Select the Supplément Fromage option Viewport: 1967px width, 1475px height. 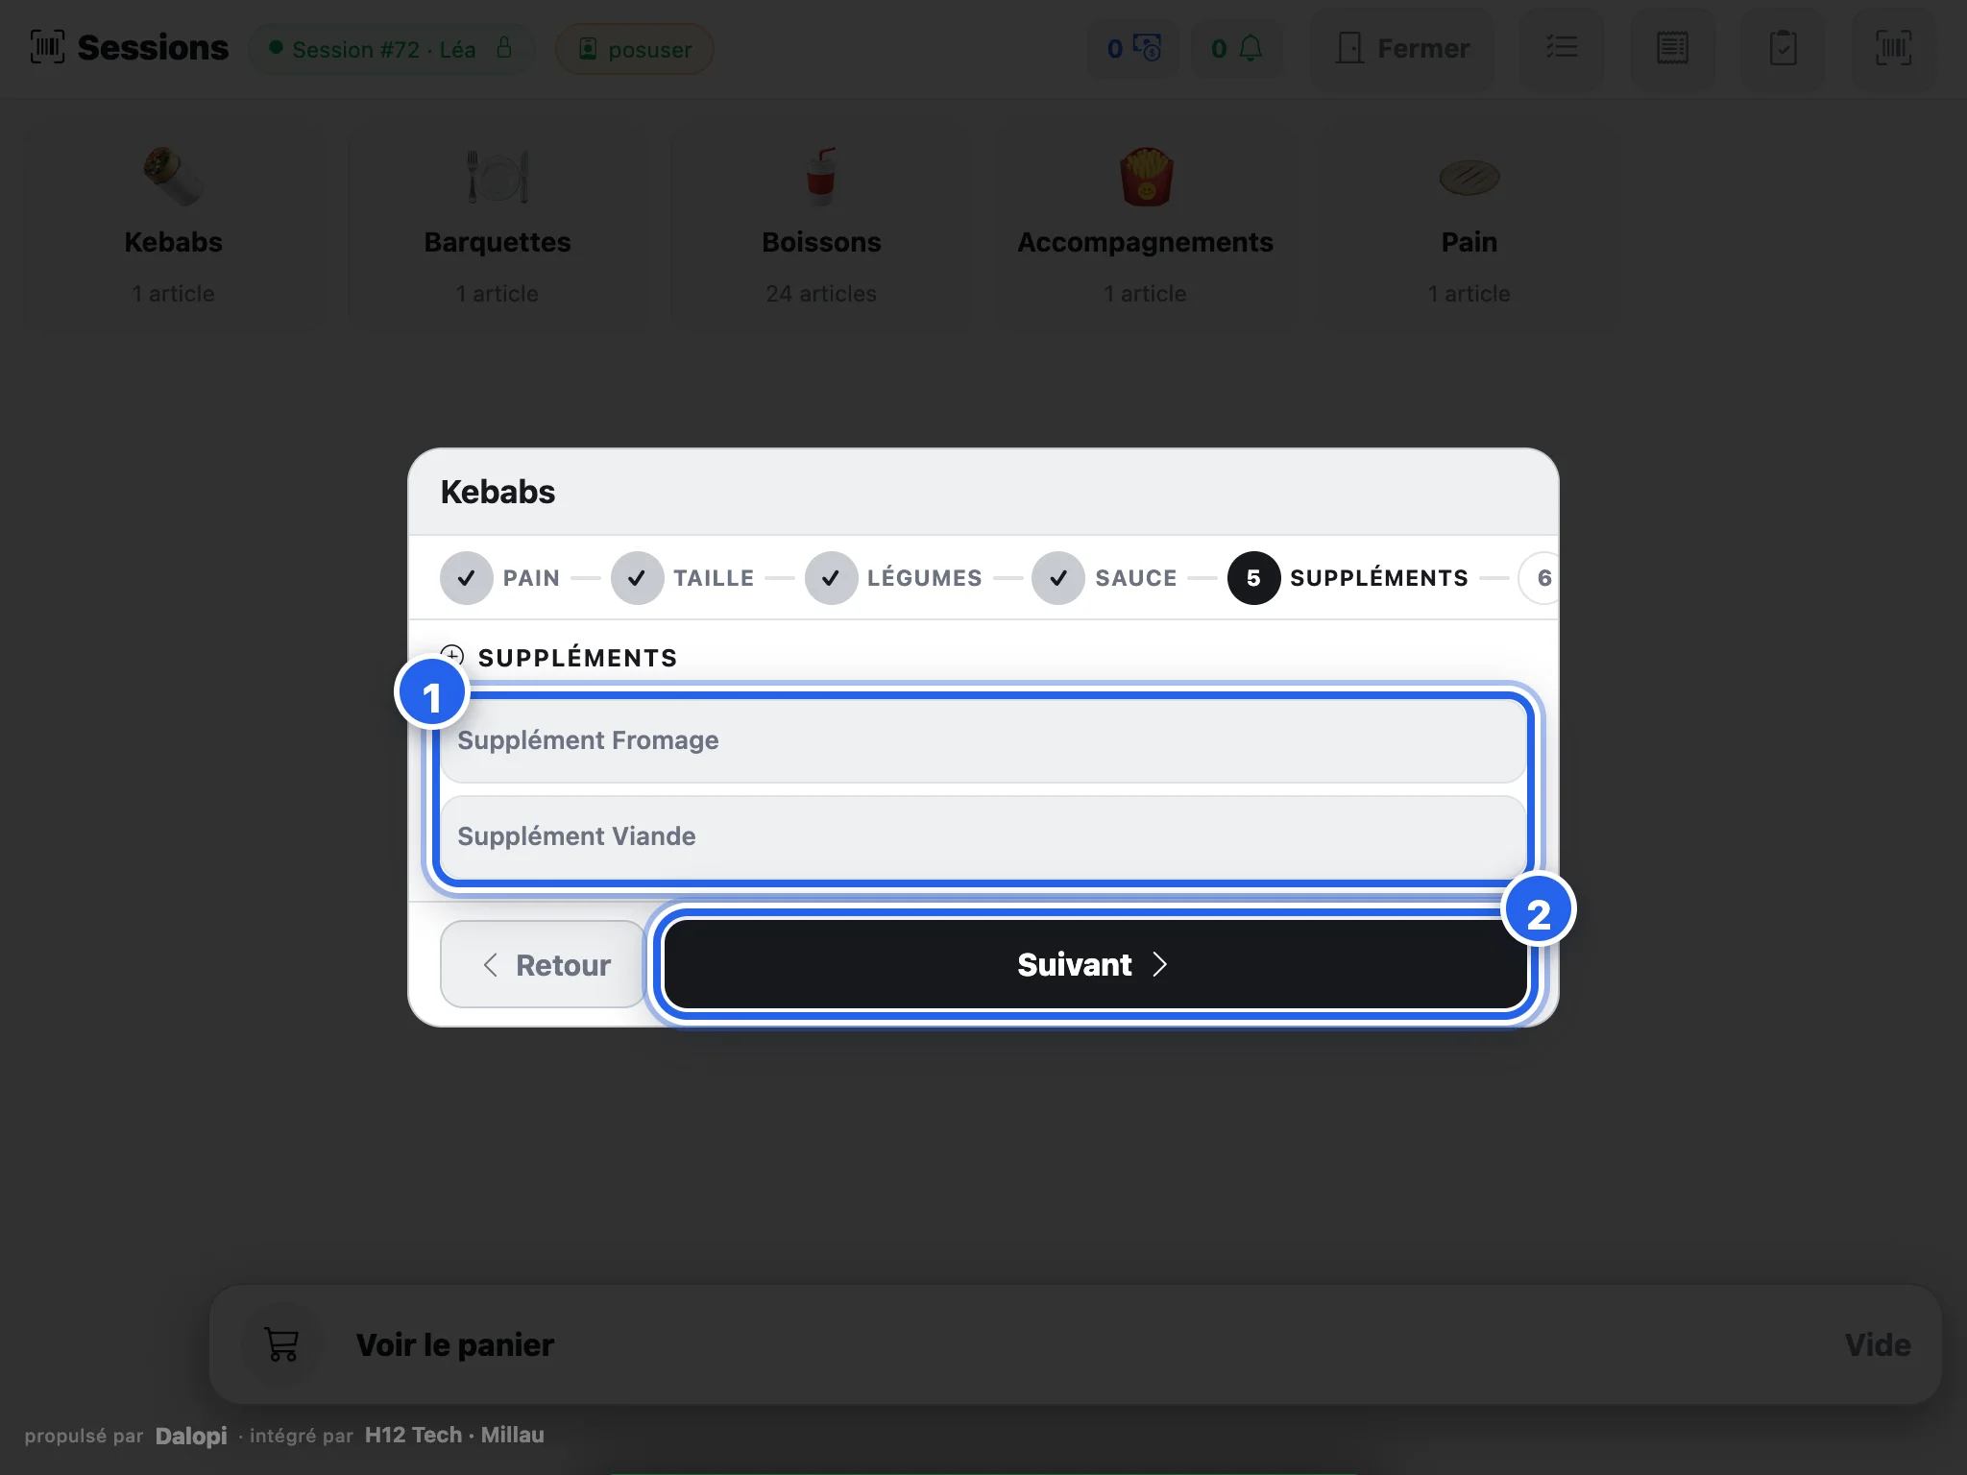tap(983, 740)
